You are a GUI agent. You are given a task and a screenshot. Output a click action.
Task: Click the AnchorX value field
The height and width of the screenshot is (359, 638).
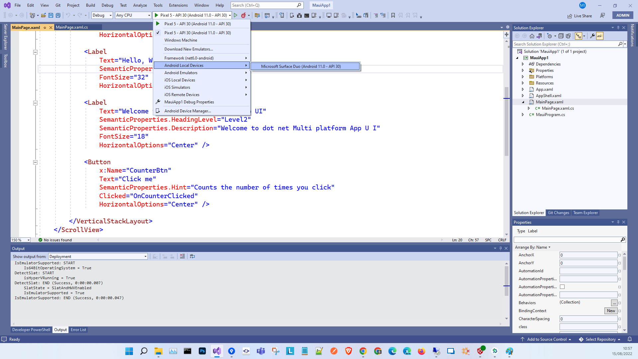pyautogui.click(x=588, y=255)
